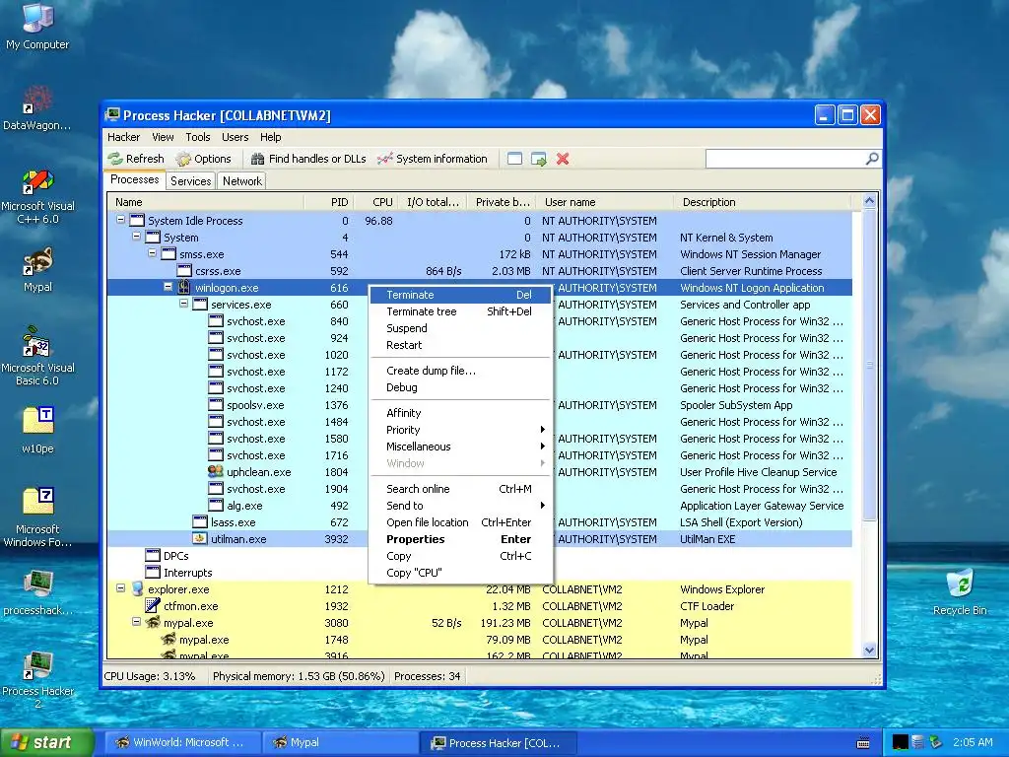
Task: Select Debug from context menu
Action: (461, 387)
